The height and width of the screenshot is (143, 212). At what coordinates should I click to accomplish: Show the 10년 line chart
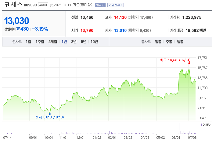94,42
